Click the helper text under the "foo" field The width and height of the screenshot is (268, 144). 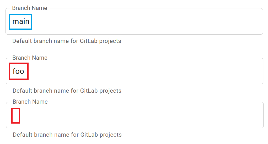coord(67,91)
